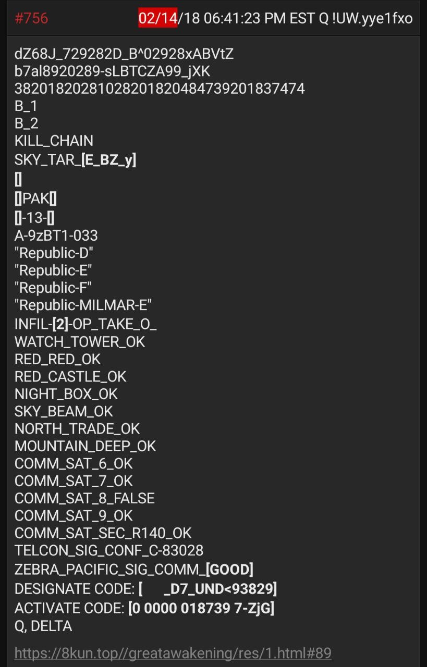The height and width of the screenshot is (667, 427).
Task: Click the post number #756
Action: pos(31,18)
